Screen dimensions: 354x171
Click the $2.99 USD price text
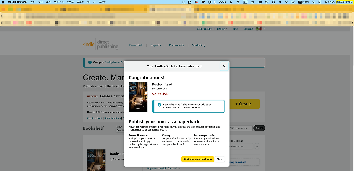tap(160, 94)
